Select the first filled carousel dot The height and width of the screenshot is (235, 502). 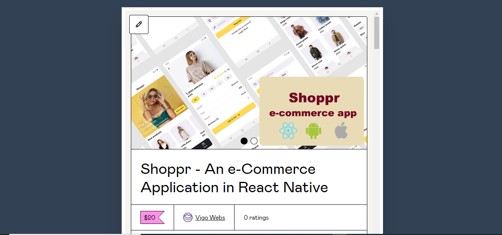(x=244, y=141)
